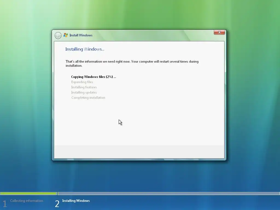
Task: Click the circular back arrow button
Action: 58,35
